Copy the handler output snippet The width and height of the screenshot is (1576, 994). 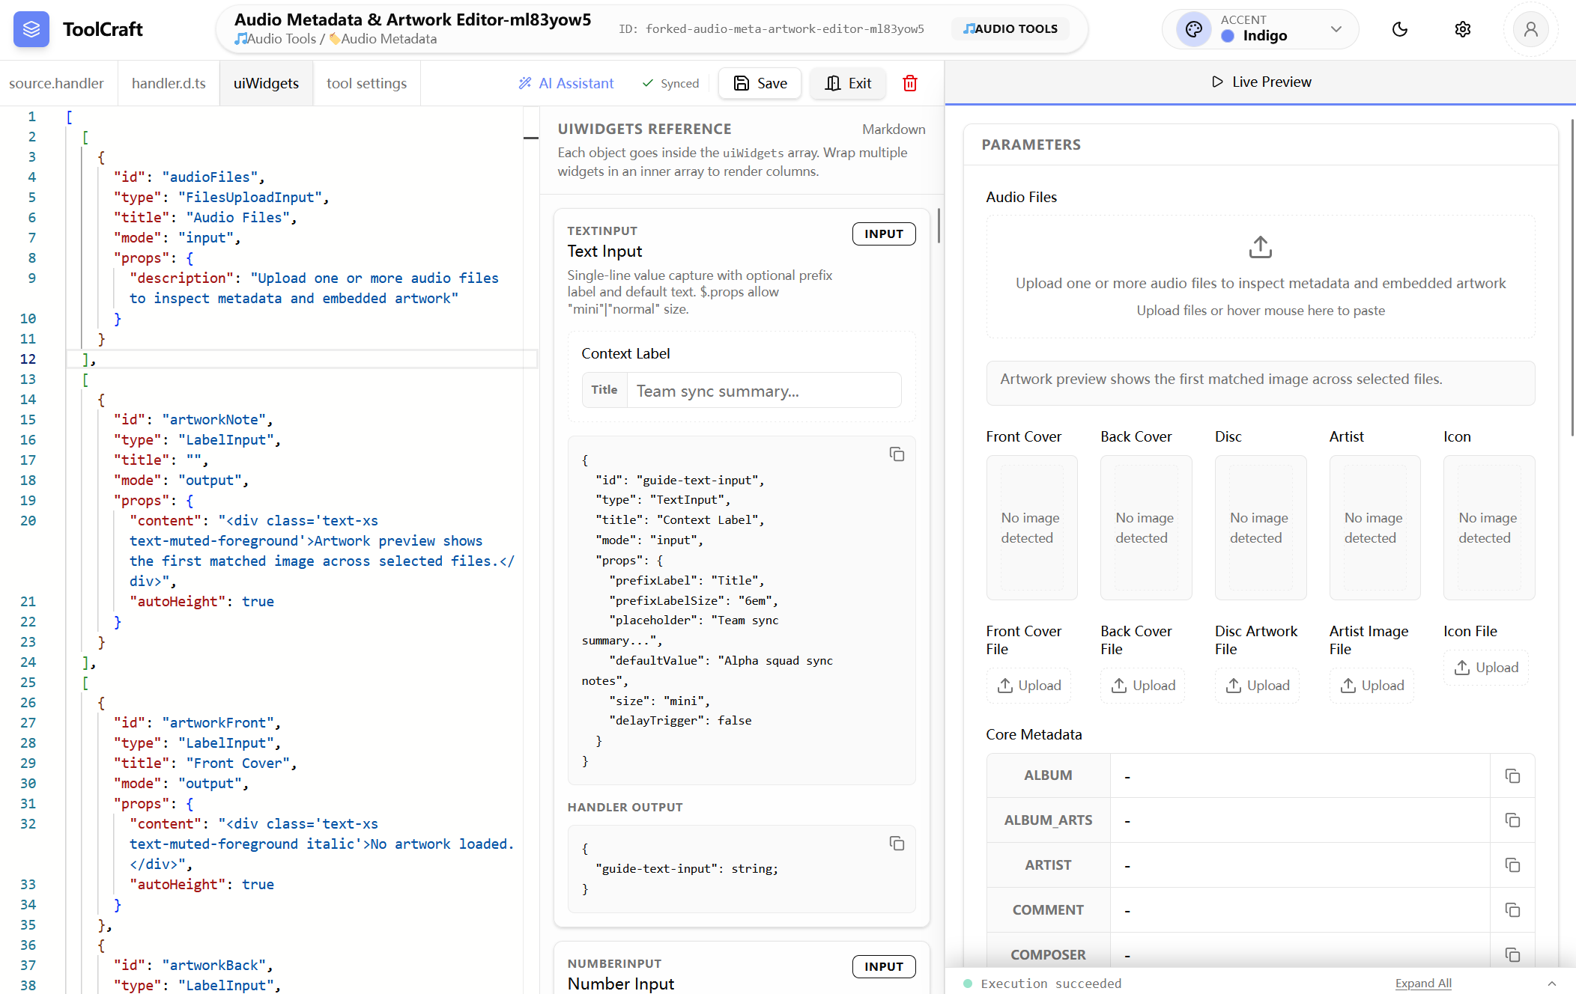tap(897, 844)
